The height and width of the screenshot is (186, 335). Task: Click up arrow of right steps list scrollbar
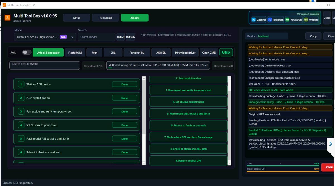(x=229, y=78)
